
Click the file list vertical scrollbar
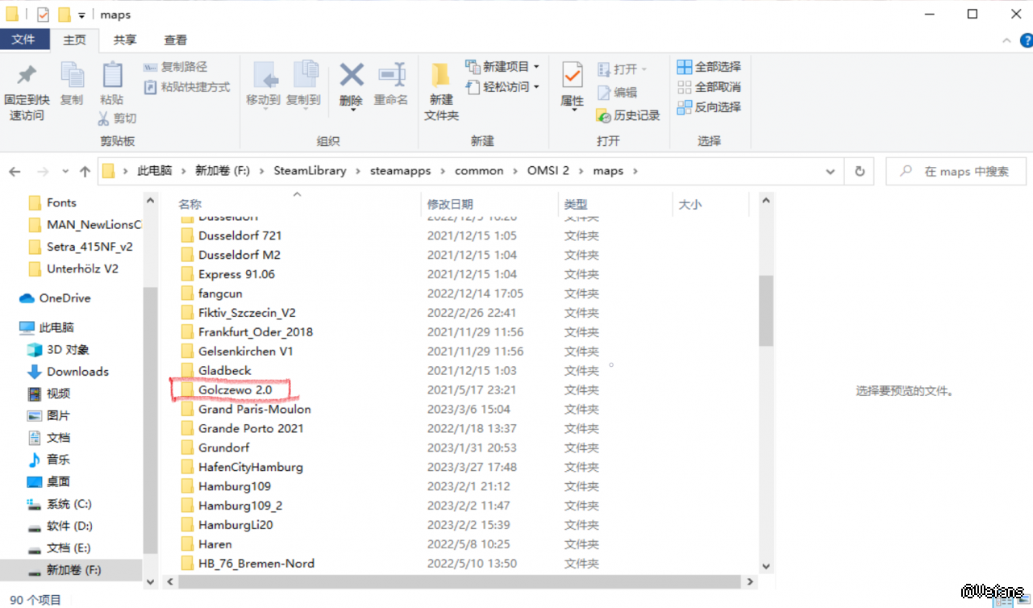[766, 311]
